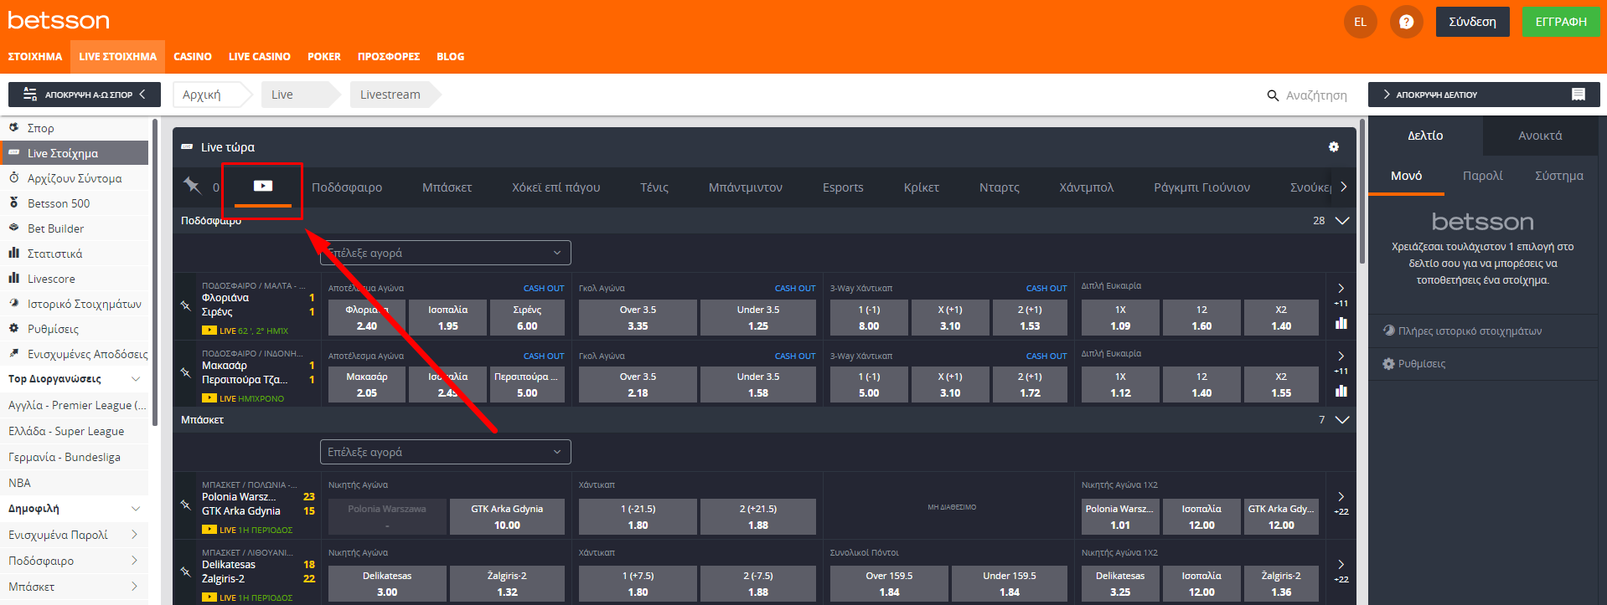Pin the Polonia Warszawa match

[186, 505]
